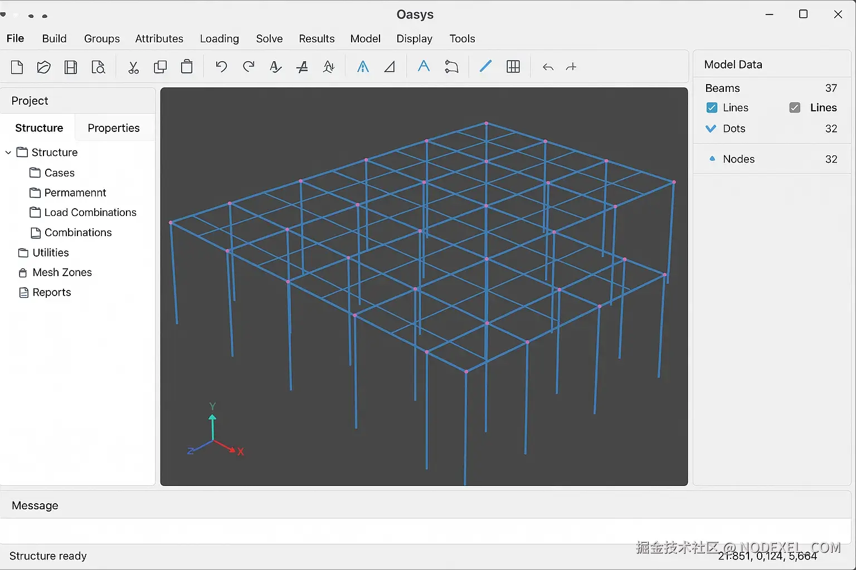This screenshot has width=856, height=570.
Task: Toggle the grid icon in the toolbar
Action: point(513,67)
